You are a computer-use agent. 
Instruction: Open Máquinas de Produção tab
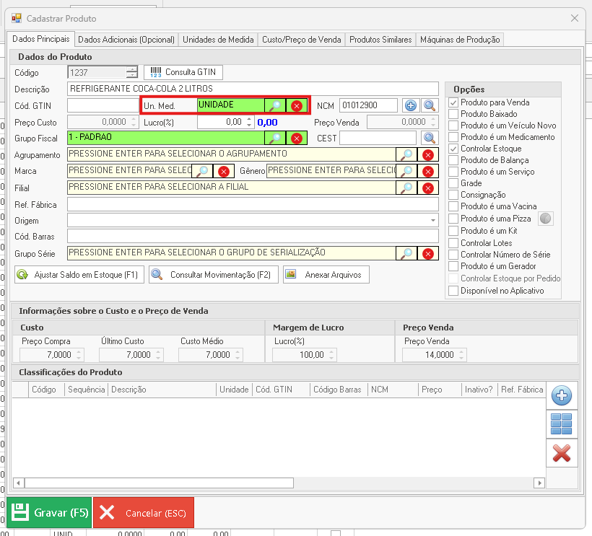pos(460,40)
